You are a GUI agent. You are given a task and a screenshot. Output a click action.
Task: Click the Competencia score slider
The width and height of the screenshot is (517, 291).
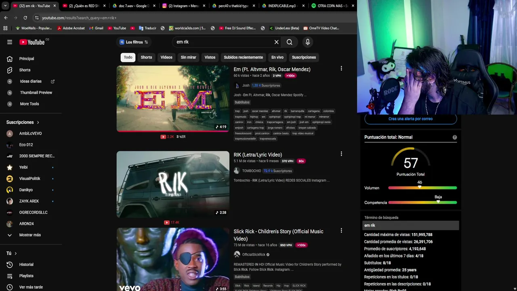coord(422,202)
